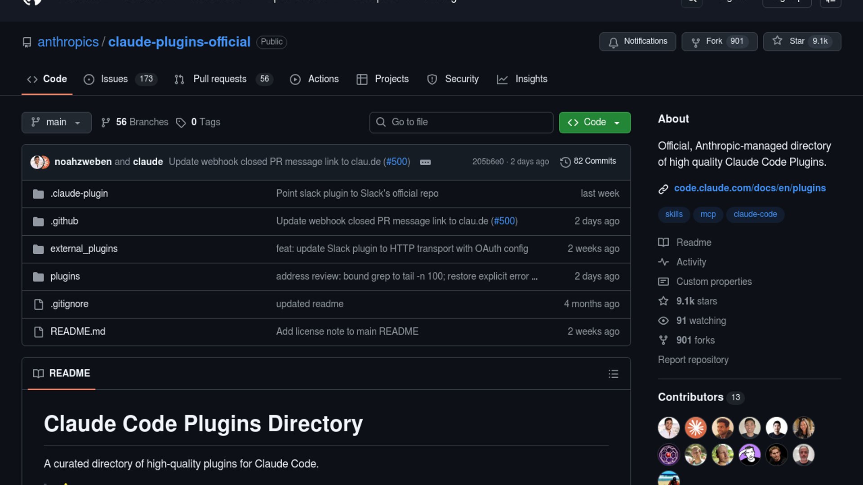
Task: Click the tags icon showing 0 Tags
Action: tap(181, 123)
